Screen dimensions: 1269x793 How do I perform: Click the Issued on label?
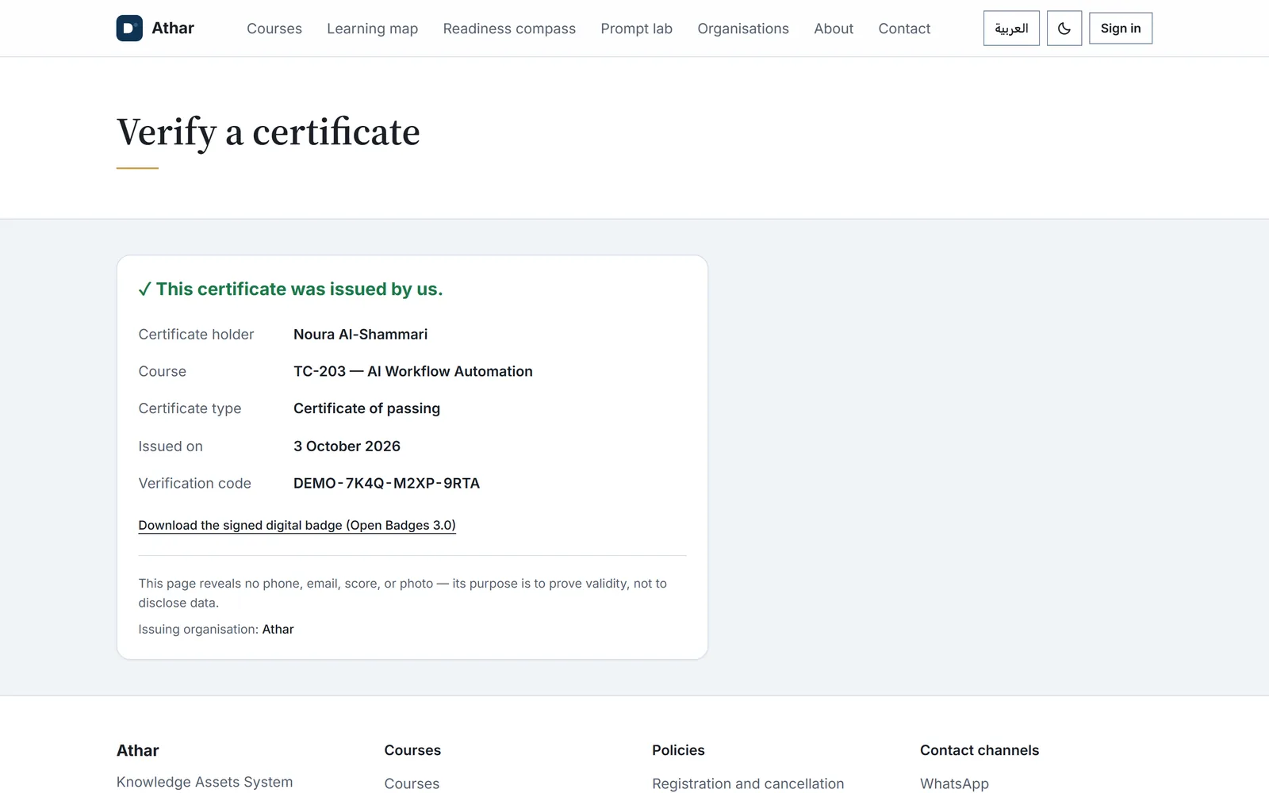tap(171, 446)
